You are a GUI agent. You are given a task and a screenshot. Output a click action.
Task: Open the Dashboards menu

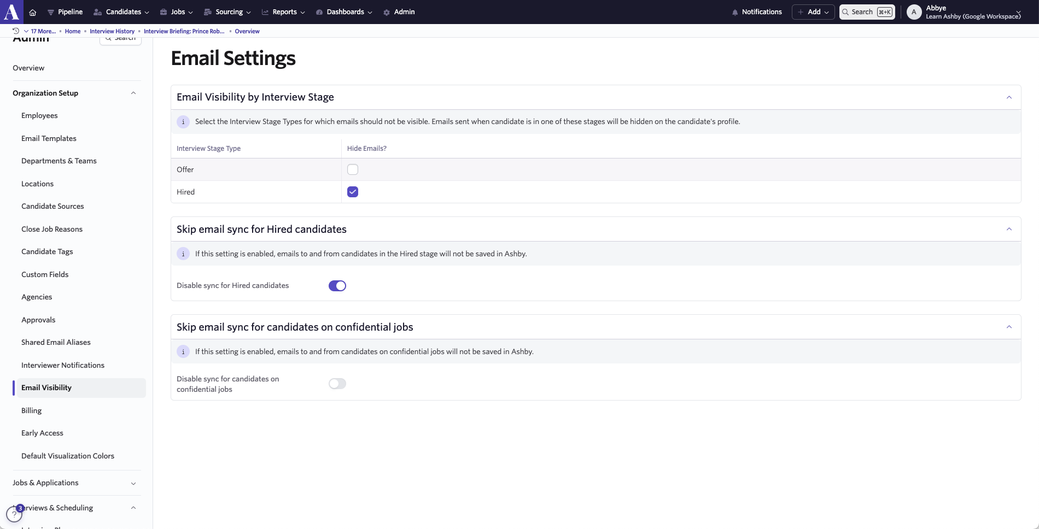coord(344,12)
